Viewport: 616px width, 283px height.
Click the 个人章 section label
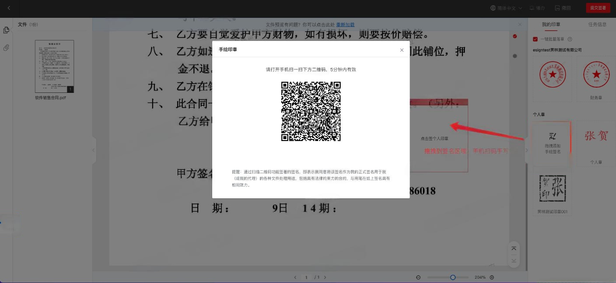tap(539, 115)
